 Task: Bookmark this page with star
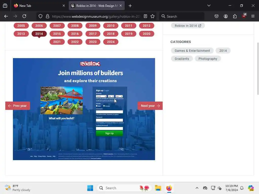click(x=153, y=16)
